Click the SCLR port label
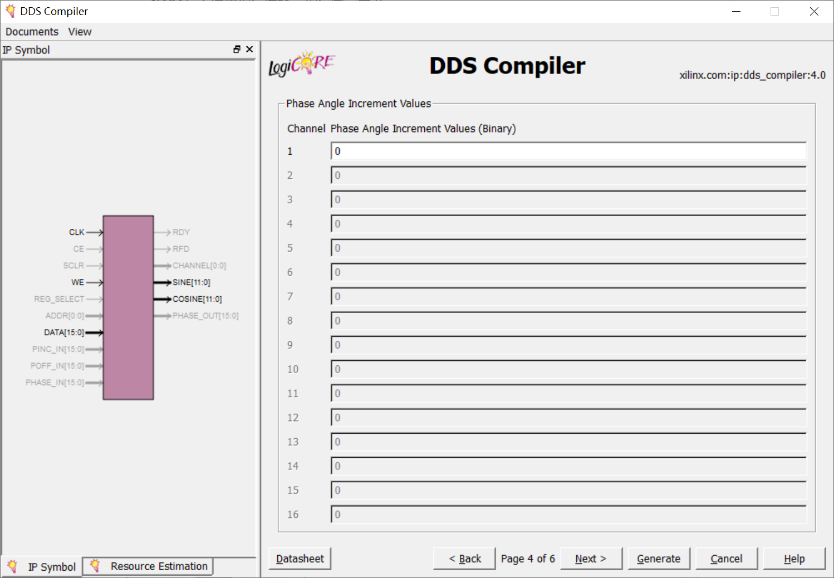 [73, 266]
